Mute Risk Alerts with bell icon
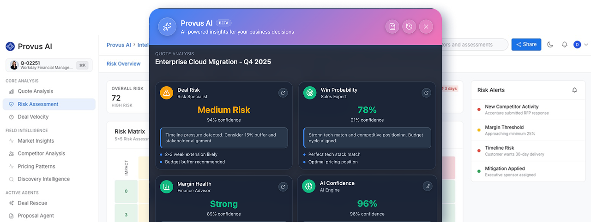591x222 pixels. (574, 90)
